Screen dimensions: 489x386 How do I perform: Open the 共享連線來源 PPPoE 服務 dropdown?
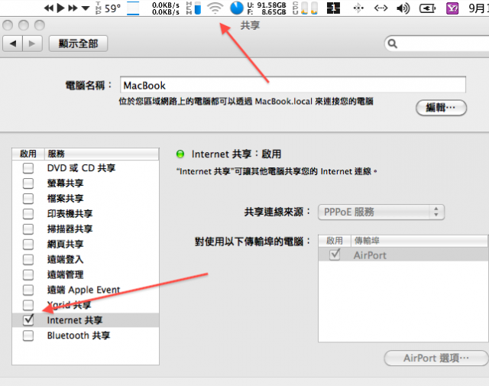click(x=381, y=212)
